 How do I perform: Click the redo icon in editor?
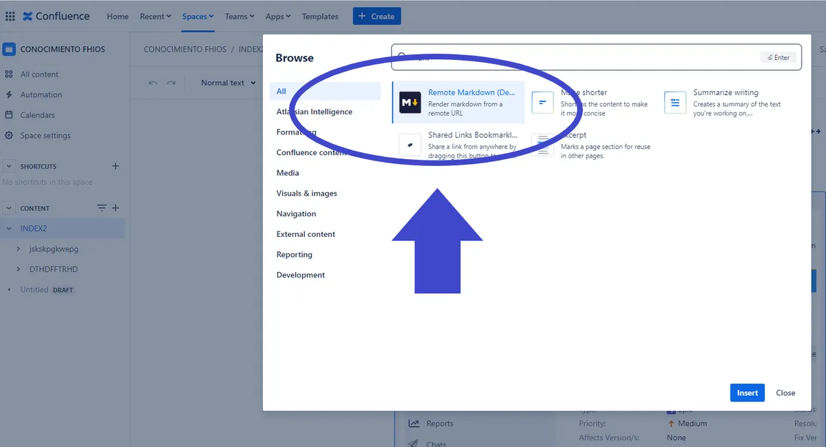click(x=171, y=83)
